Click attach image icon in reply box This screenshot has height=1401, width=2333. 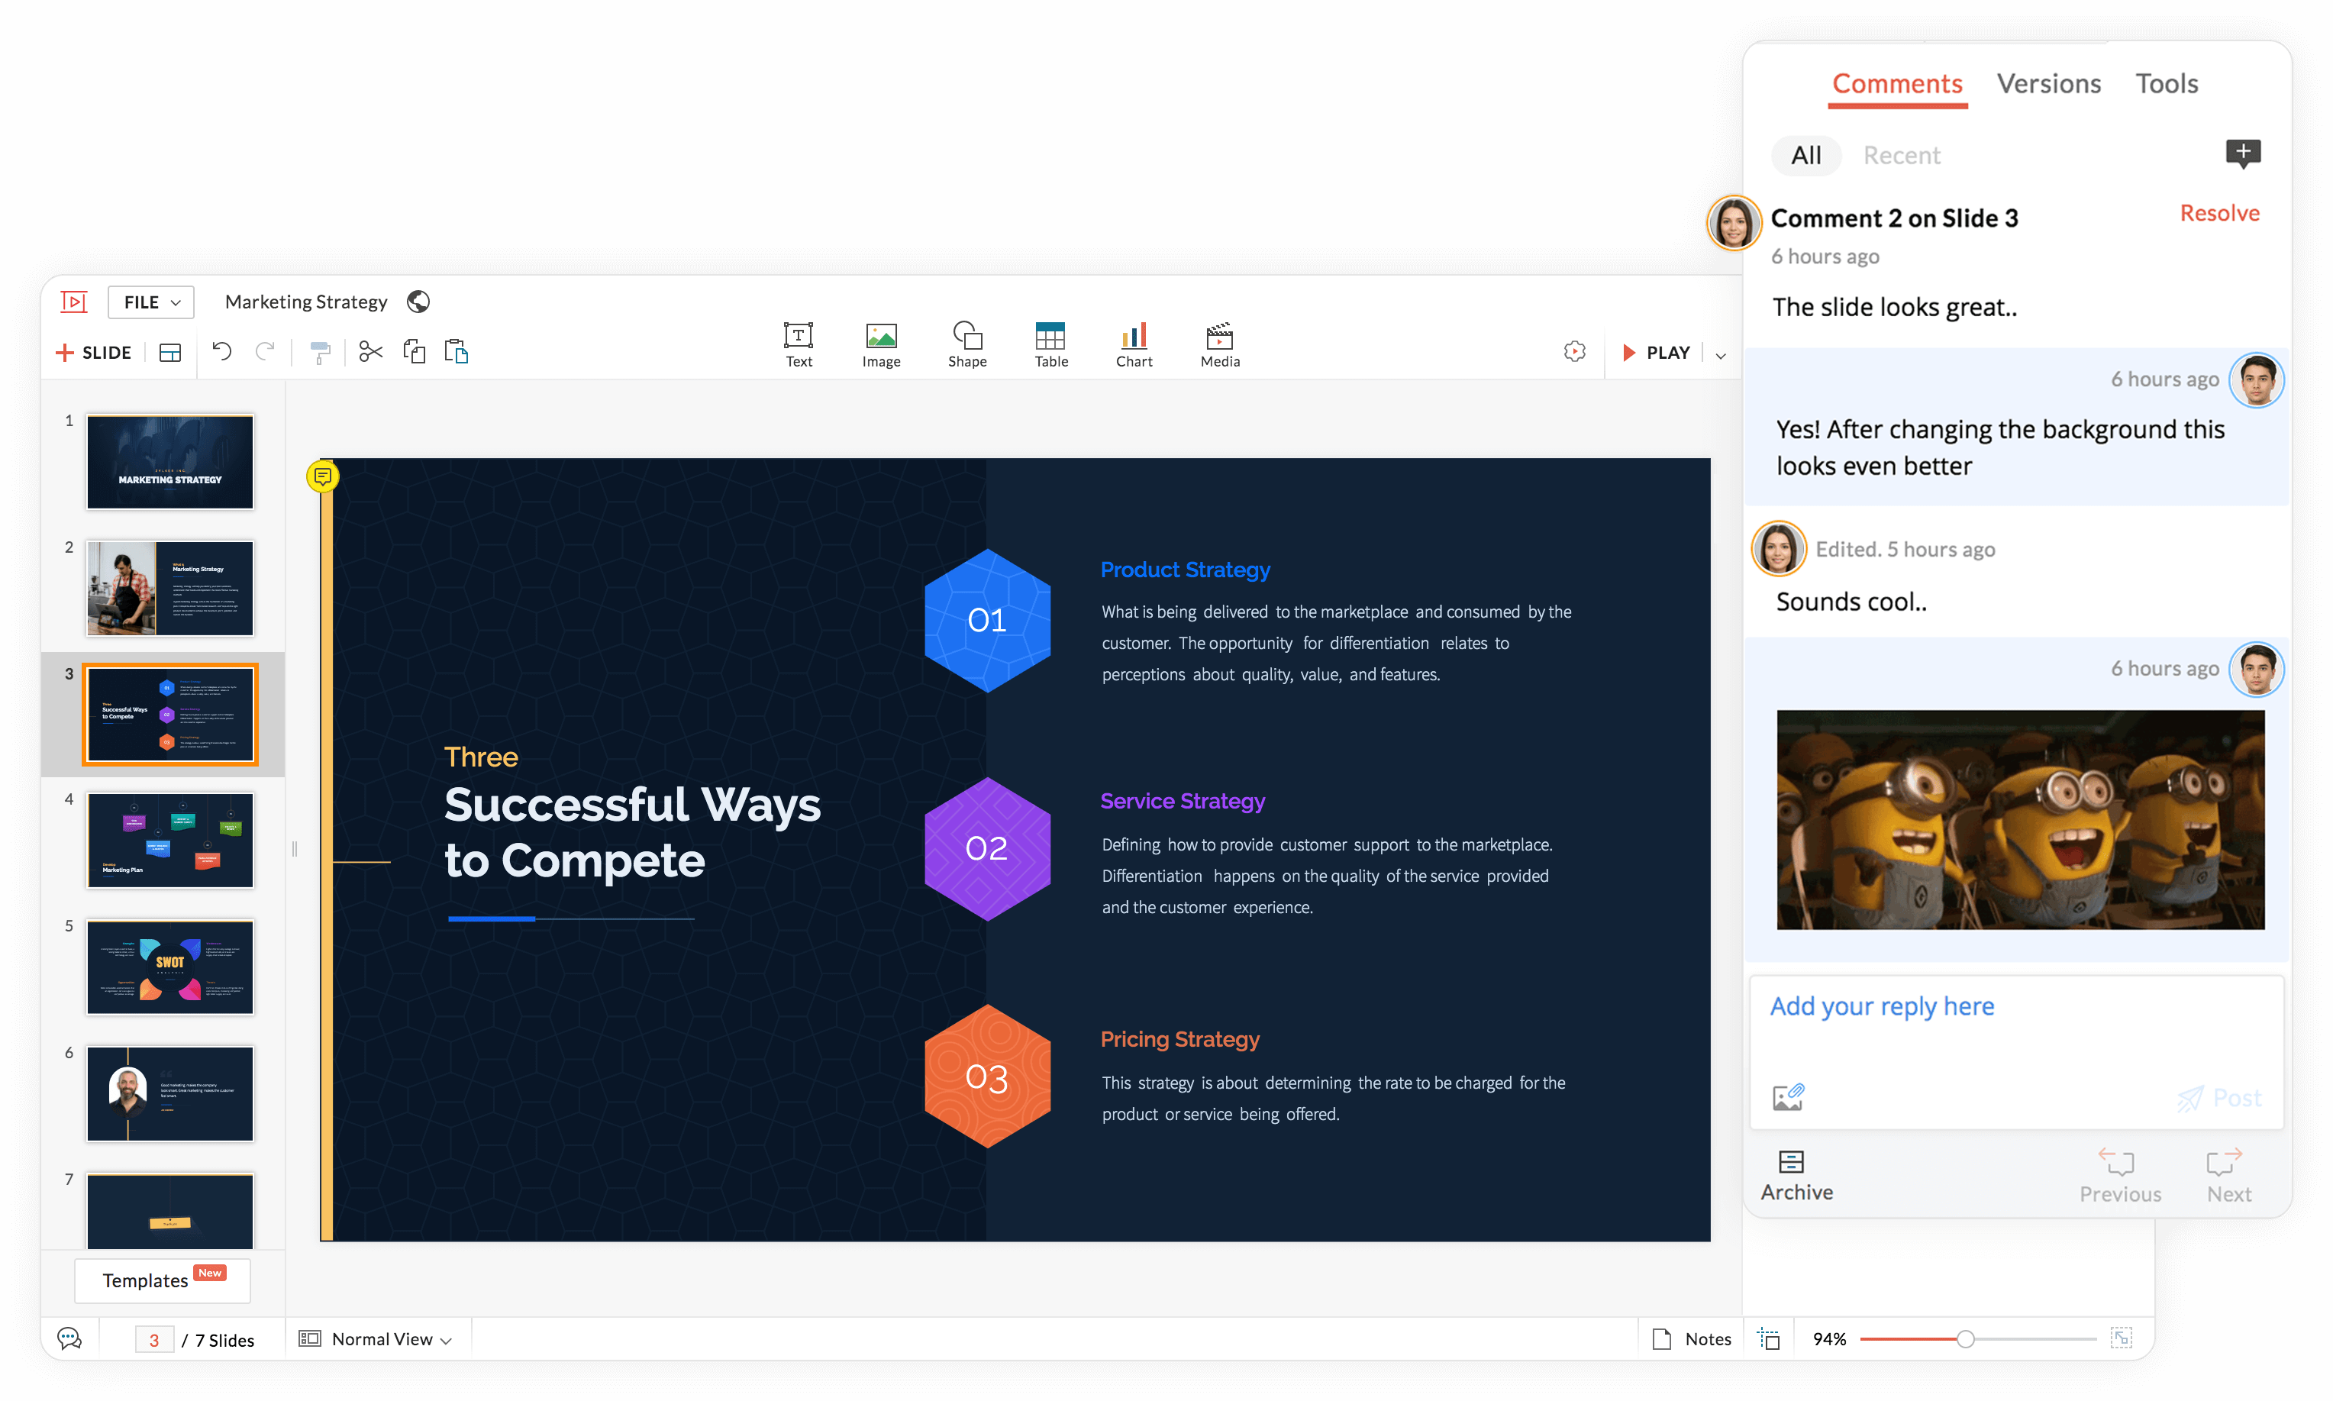pos(1787,1097)
